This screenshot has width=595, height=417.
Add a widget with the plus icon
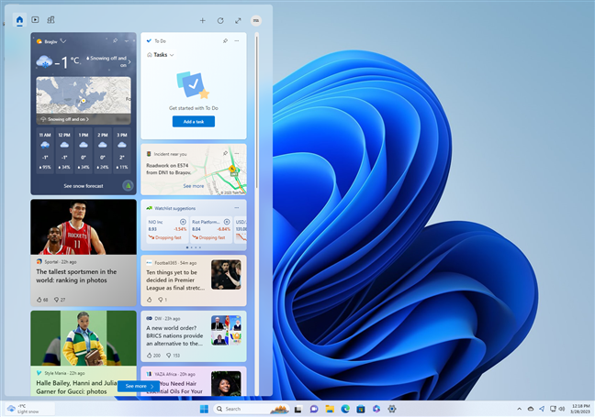pyautogui.click(x=203, y=20)
